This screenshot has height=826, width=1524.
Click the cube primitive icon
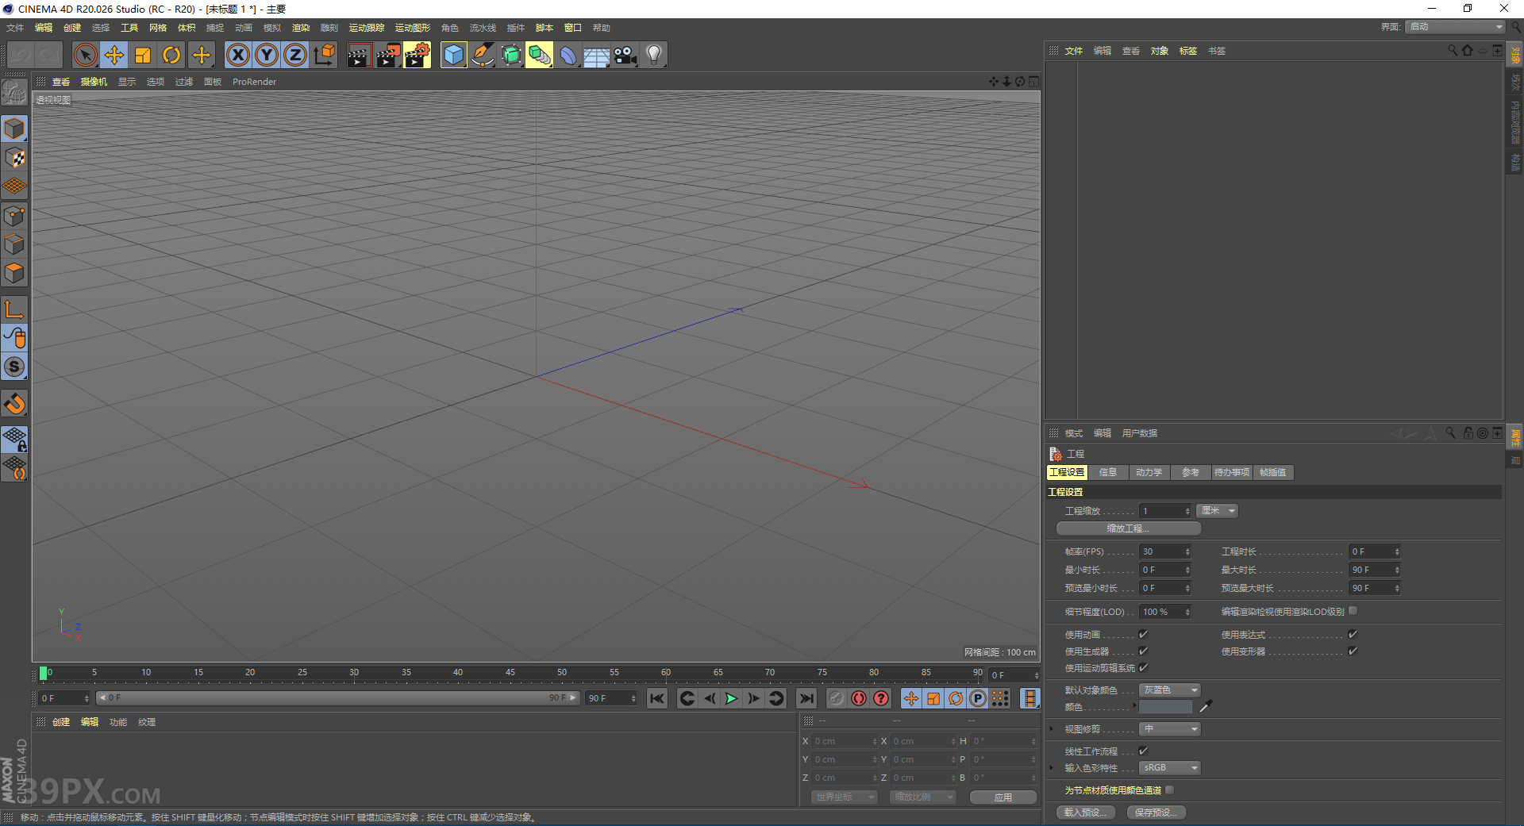(453, 55)
